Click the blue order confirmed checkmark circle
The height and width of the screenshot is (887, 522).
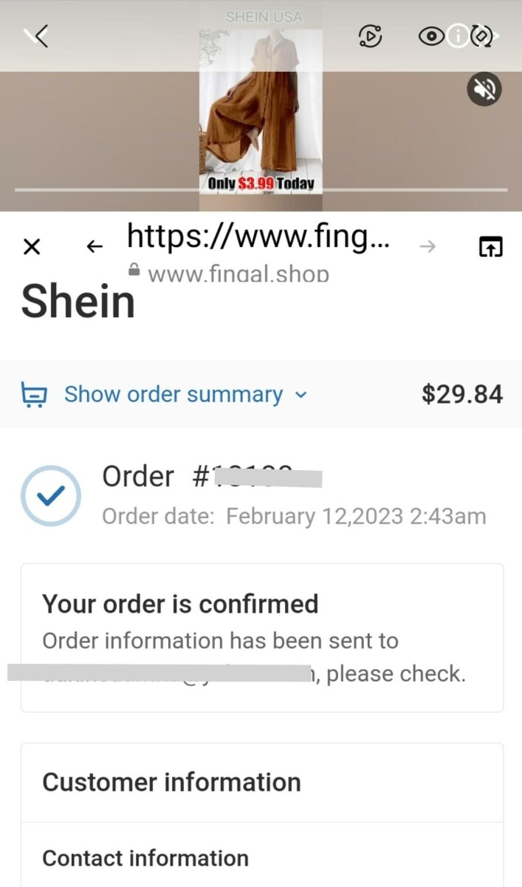(x=50, y=496)
